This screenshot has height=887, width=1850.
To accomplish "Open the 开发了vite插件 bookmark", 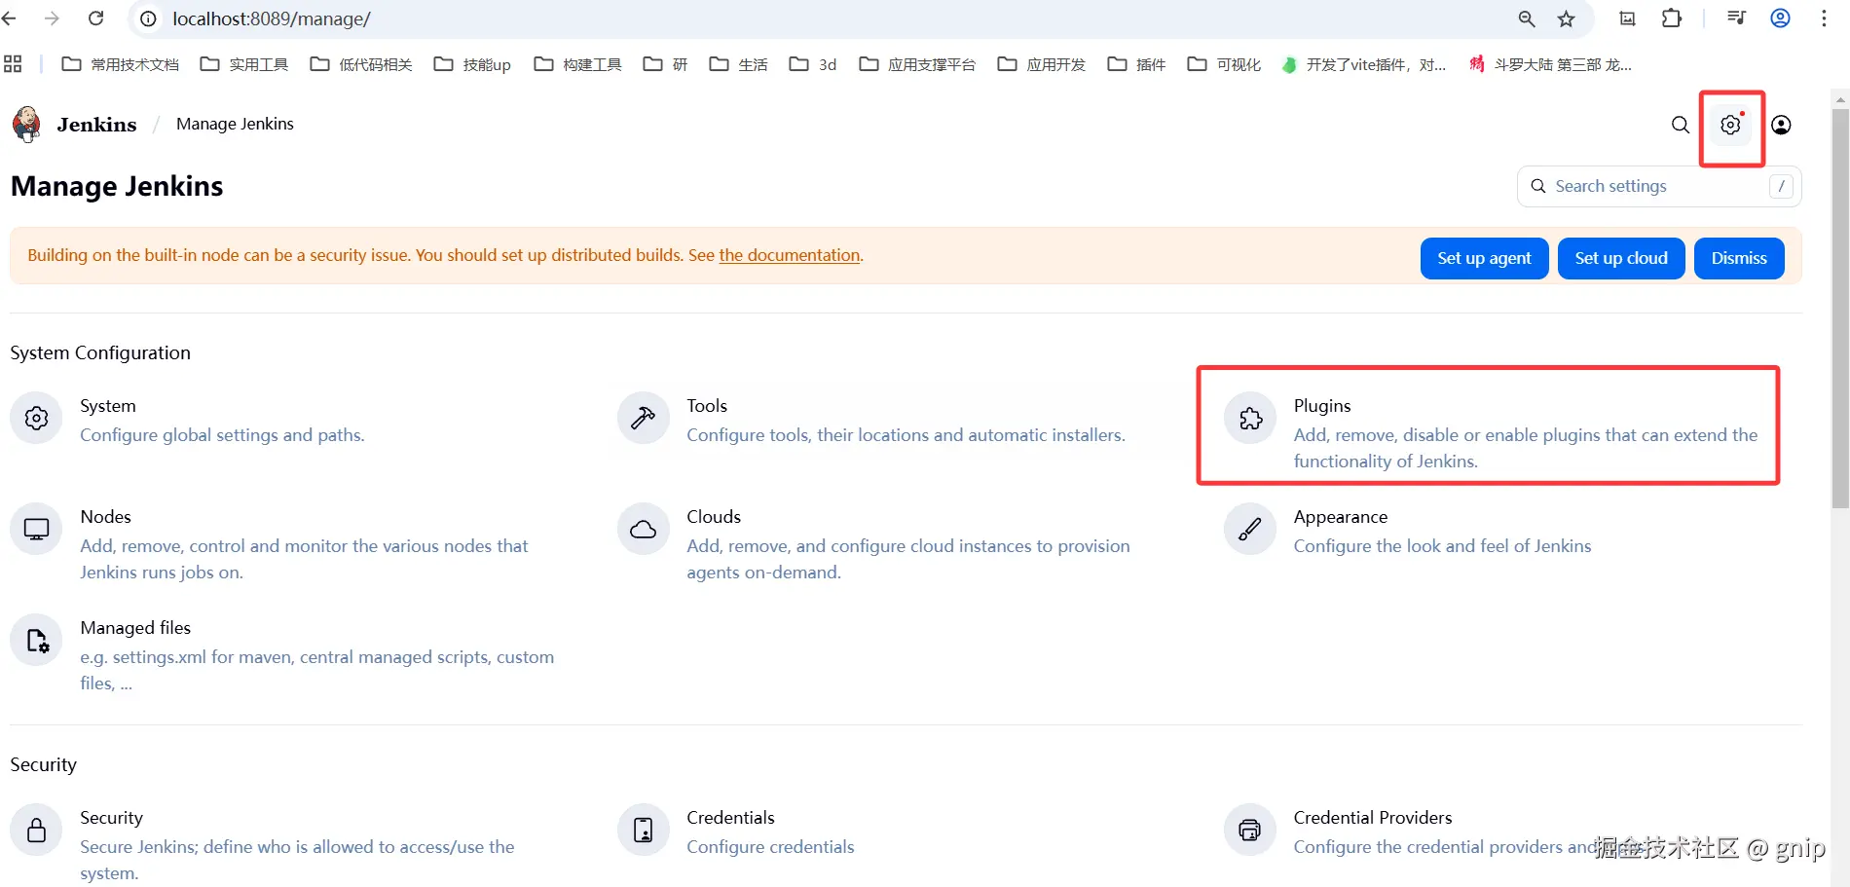I will pos(1363,64).
